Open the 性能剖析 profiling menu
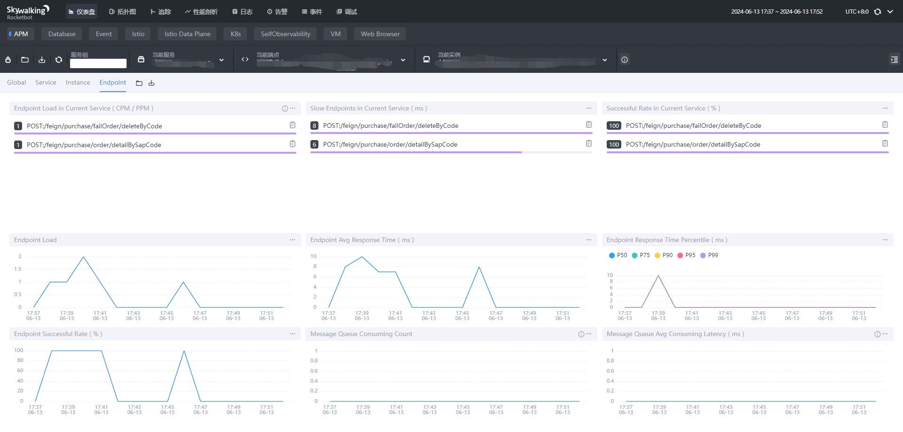The image size is (903, 432). [201, 12]
